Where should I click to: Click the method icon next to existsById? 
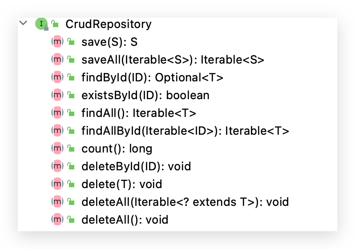(58, 95)
